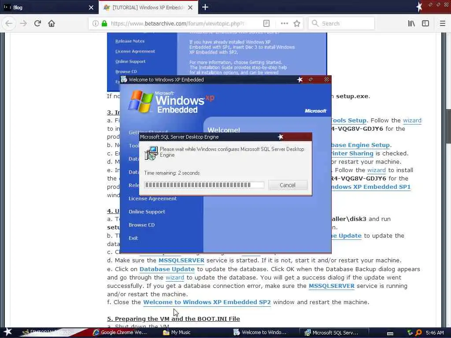Viewport: 451px width, 338px height.
Task: Cancel the SQL Server Desktop Engine setup
Action: pyautogui.click(x=288, y=185)
